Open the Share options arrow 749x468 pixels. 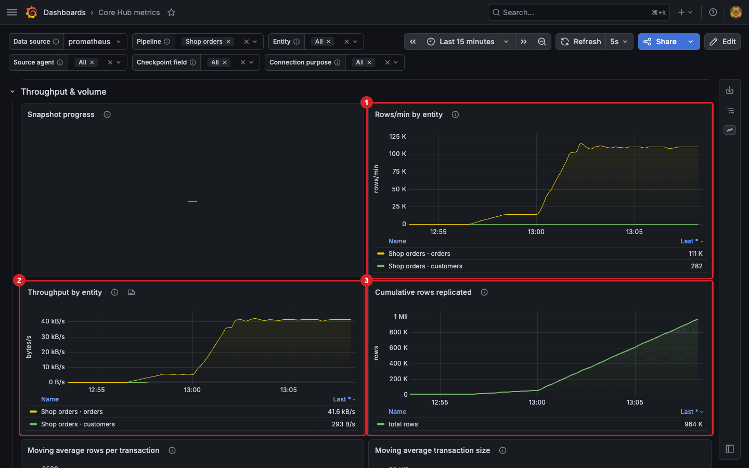click(x=691, y=42)
